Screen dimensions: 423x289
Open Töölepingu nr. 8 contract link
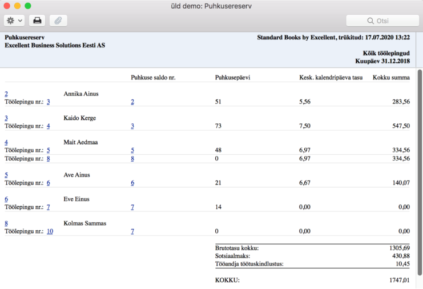(49, 159)
